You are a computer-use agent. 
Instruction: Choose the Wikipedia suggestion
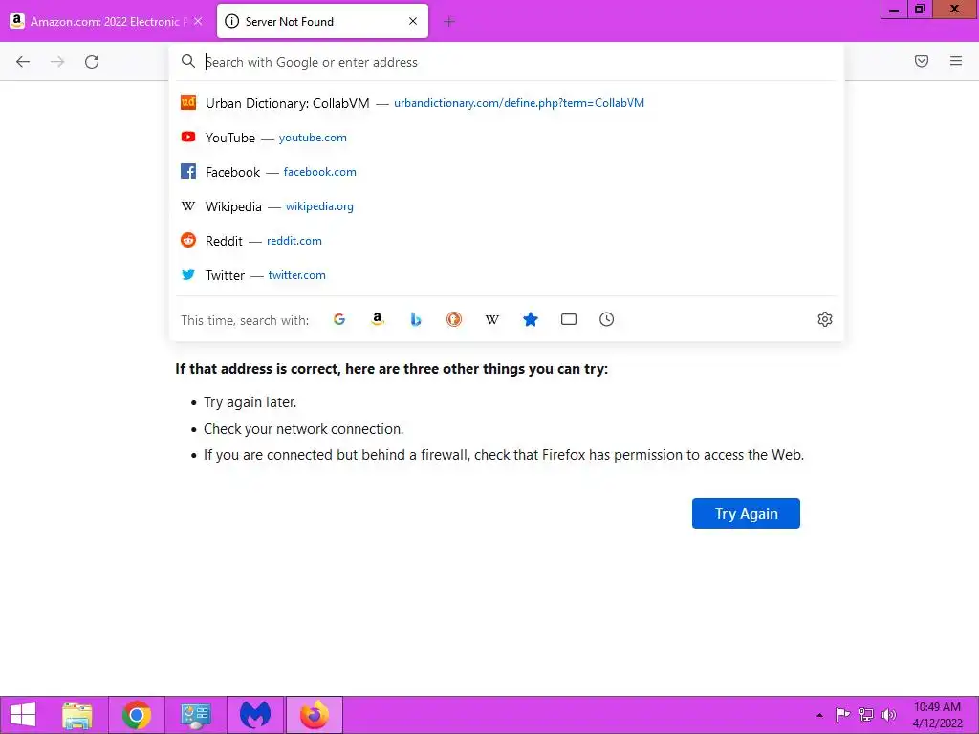pyautogui.click(x=506, y=206)
